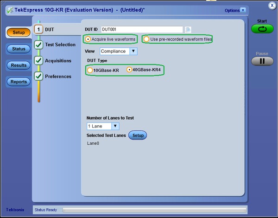Go to the Acquisitions step
Screen dimensions: 278x218
pyautogui.click(x=58, y=61)
